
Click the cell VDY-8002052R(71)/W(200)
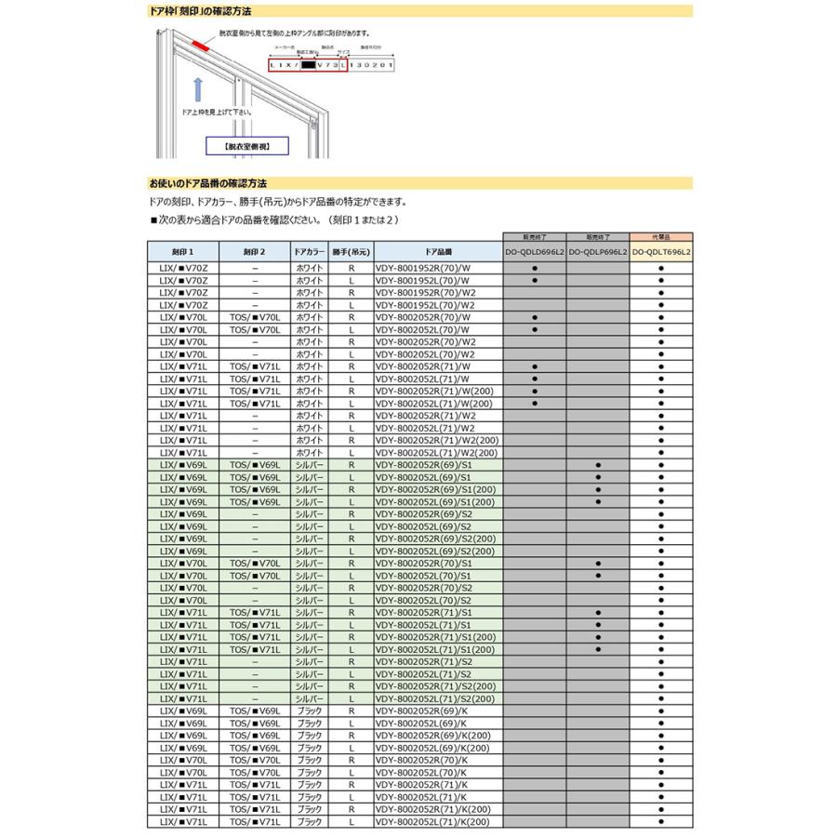point(438,391)
